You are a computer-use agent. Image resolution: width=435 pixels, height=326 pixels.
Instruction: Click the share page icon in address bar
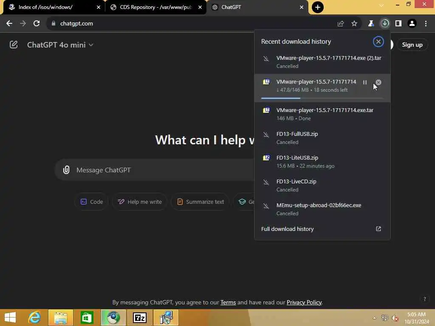click(x=341, y=24)
